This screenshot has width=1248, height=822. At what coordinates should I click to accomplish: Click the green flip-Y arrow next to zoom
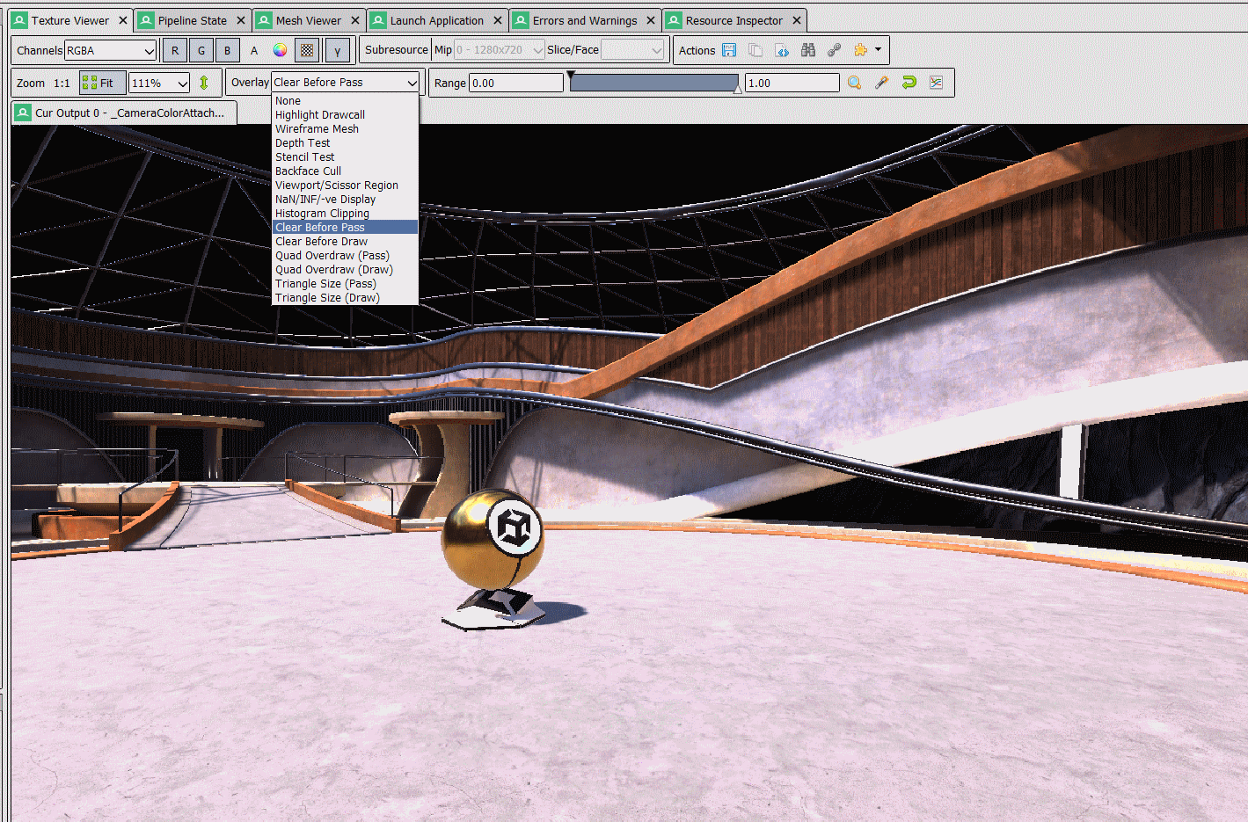[x=205, y=82]
